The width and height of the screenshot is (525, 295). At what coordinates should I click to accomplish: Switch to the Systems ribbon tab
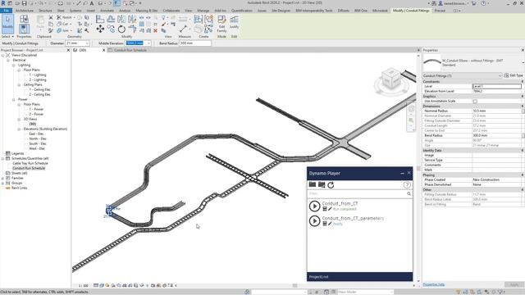pyautogui.click(x=75, y=11)
